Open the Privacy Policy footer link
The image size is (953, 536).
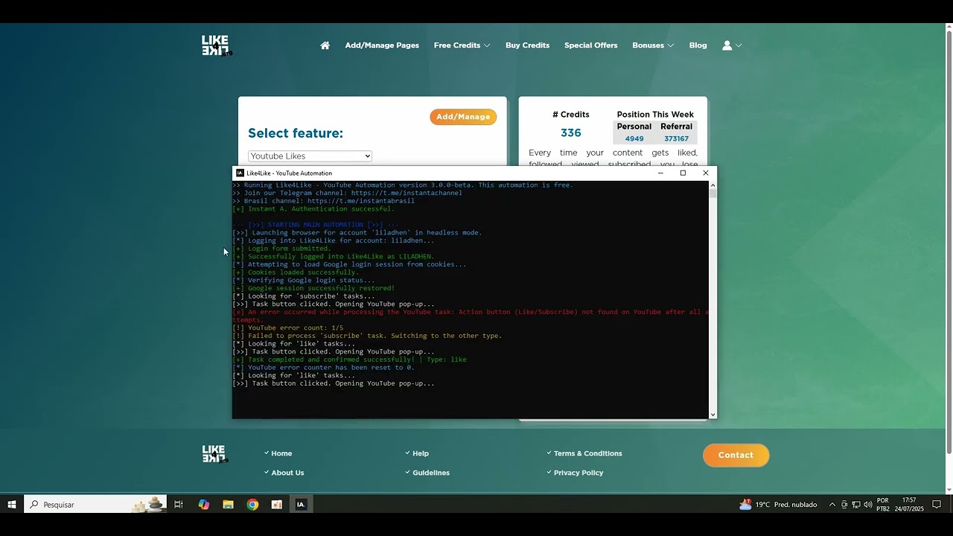point(579,473)
